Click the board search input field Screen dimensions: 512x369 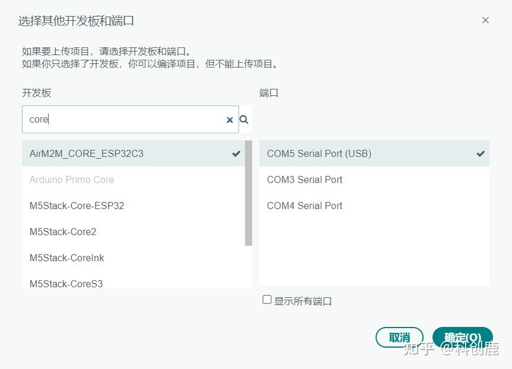[x=125, y=120]
